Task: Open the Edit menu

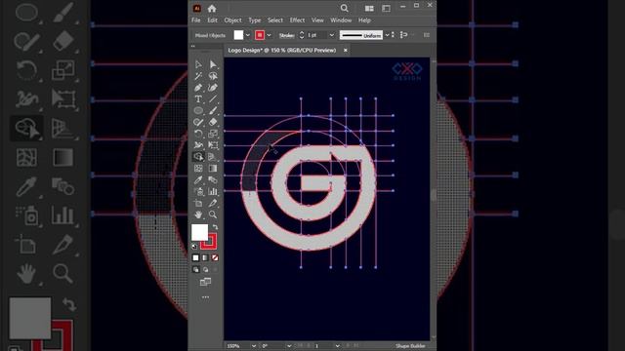Action: (213, 20)
